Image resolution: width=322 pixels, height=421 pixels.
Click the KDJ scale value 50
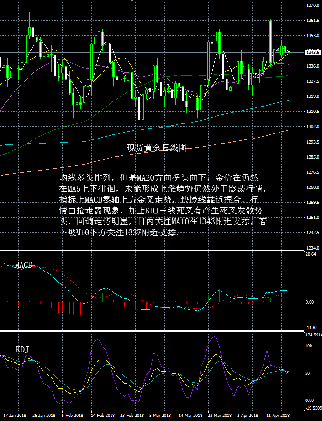tap(307, 373)
